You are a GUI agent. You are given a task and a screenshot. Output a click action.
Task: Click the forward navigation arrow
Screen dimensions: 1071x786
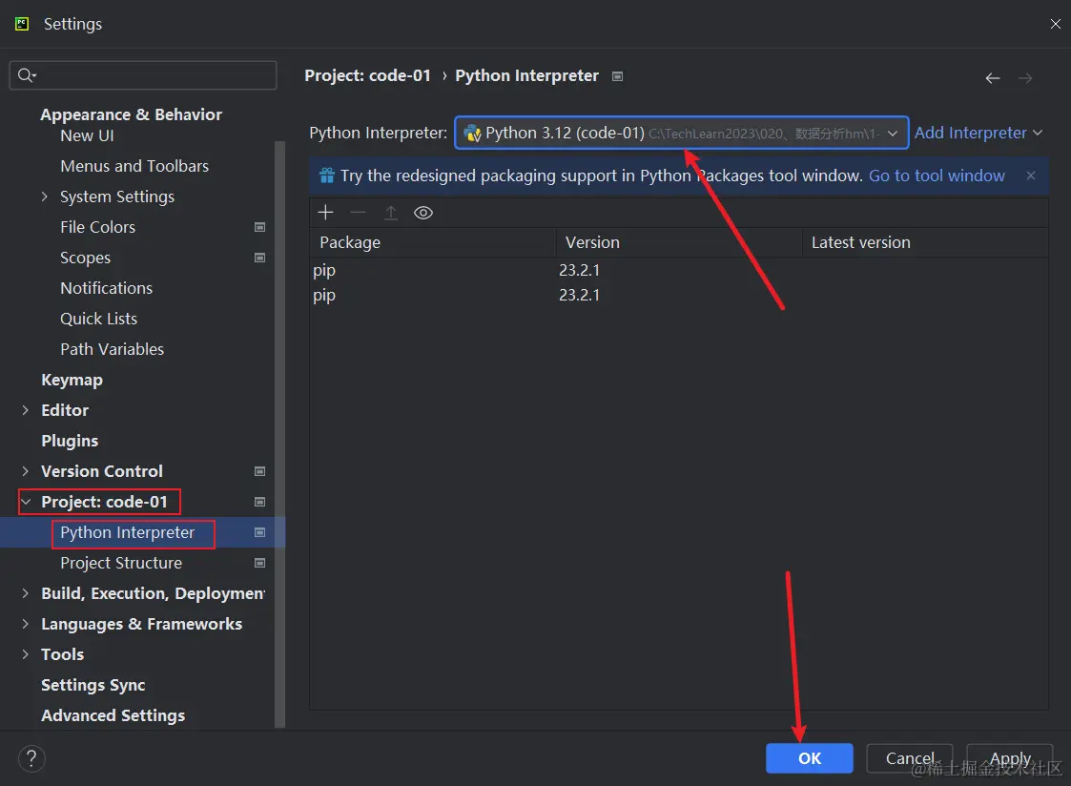1025,78
